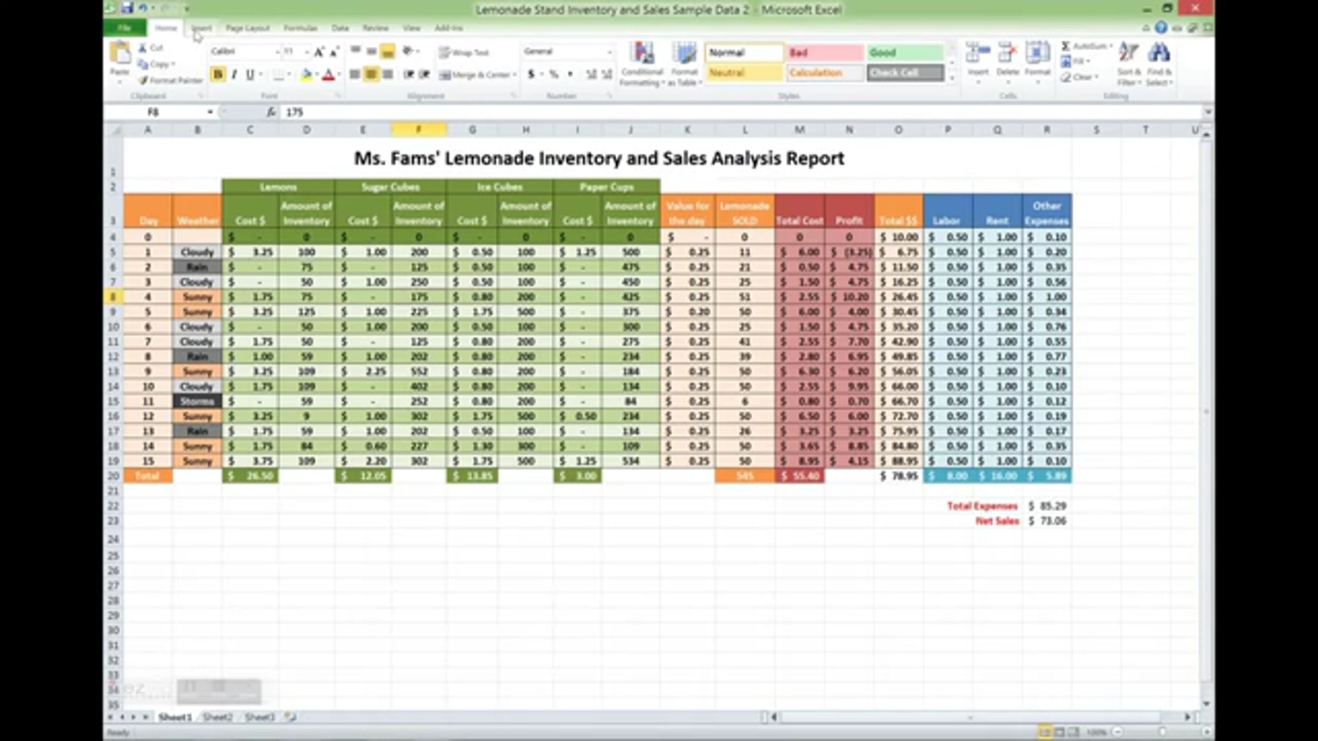Open the font size dropdown
Screen dimensions: 1318x741
click(x=306, y=52)
